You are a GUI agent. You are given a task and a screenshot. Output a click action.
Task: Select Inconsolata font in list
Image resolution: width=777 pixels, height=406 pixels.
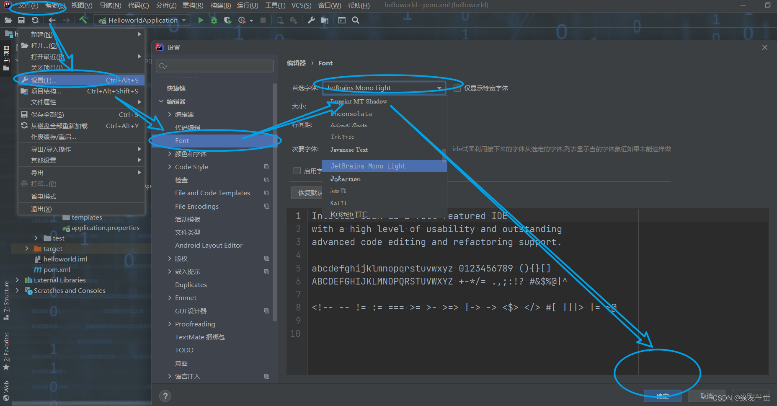(x=385, y=114)
